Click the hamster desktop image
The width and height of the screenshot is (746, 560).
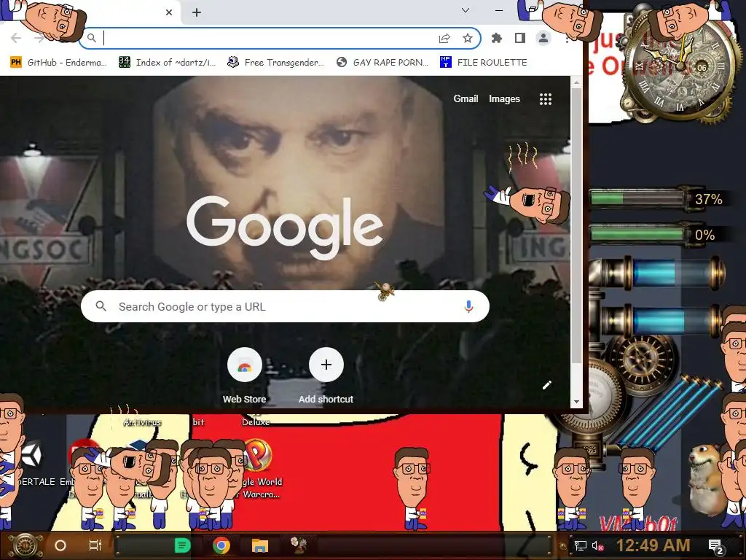point(707,478)
